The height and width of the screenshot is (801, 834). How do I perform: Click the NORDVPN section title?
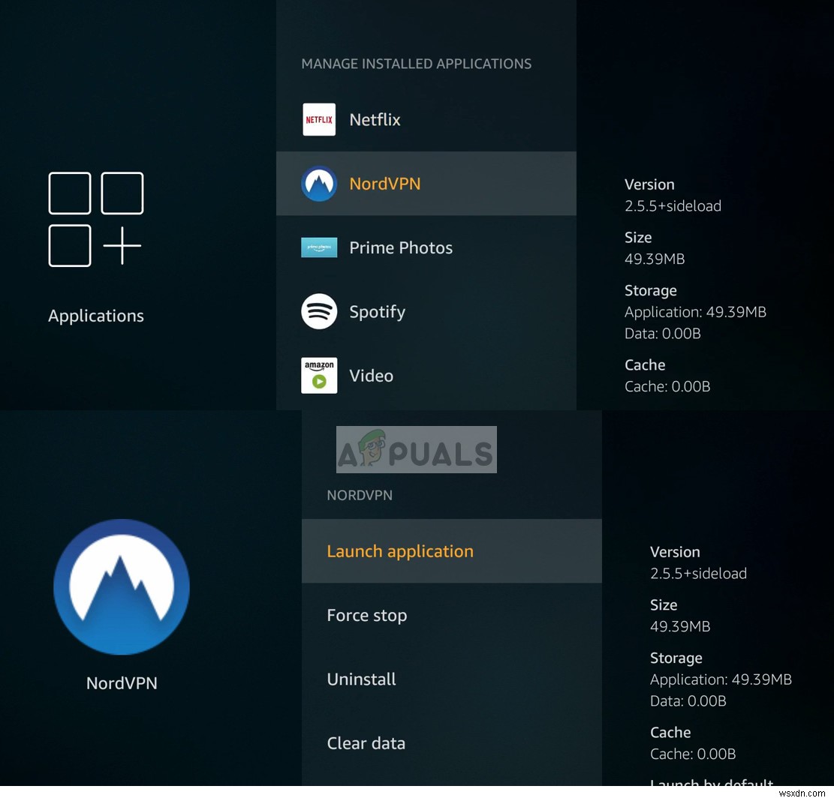(x=359, y=495)
